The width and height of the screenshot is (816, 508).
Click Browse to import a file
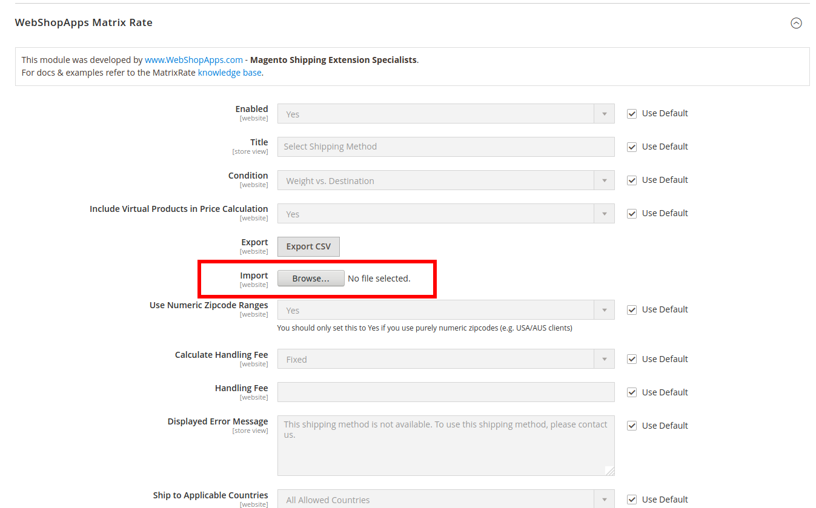coord(311,279)
